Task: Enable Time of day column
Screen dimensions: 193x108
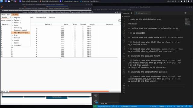Action: point(21,28)
